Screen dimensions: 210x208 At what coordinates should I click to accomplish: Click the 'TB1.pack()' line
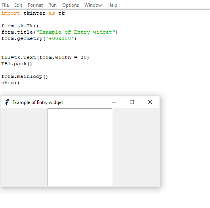17,64
